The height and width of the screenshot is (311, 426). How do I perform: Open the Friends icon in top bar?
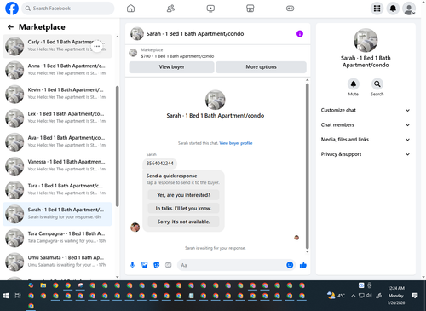(x=170, y=9)
